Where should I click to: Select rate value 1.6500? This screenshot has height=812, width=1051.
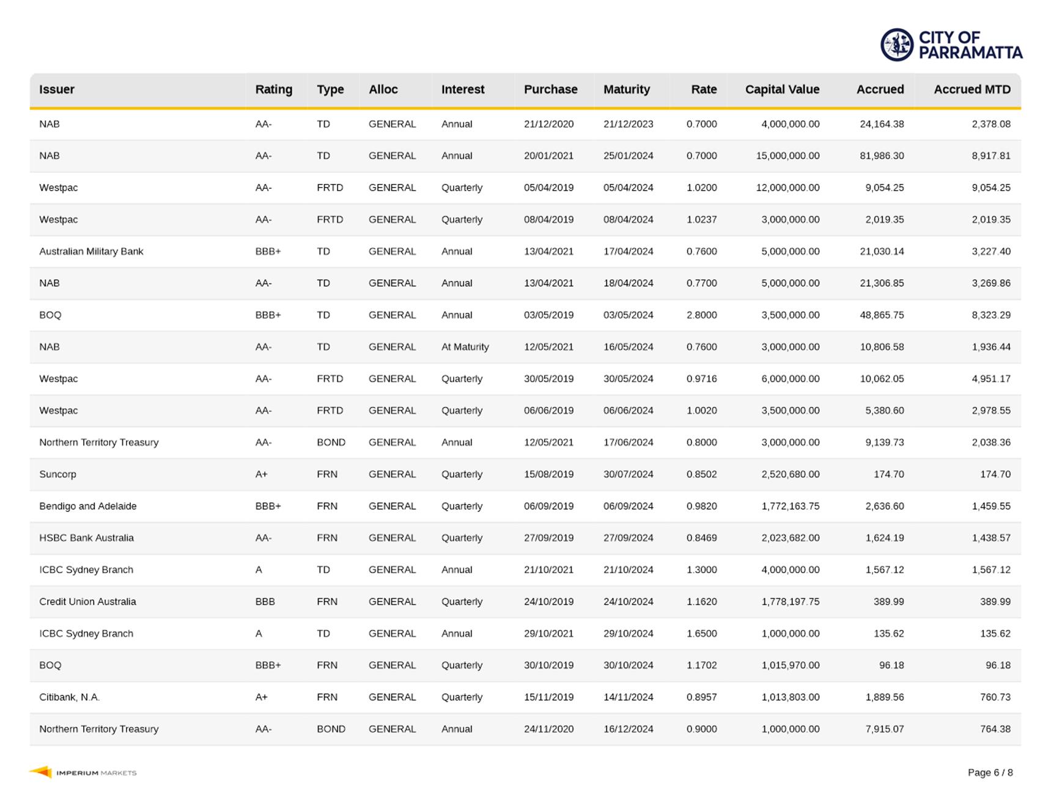[701, 634]
